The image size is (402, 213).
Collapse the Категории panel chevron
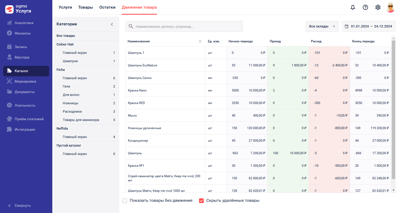point(112,24)
